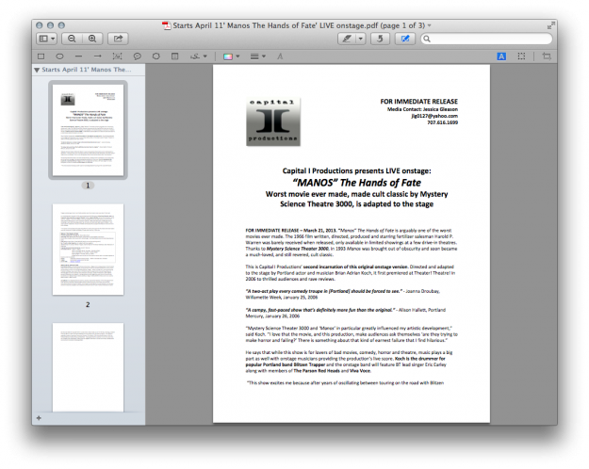Click the jlg0127@yahoo.com email text
Screen dimensions: 589x469
coord(434,116)
